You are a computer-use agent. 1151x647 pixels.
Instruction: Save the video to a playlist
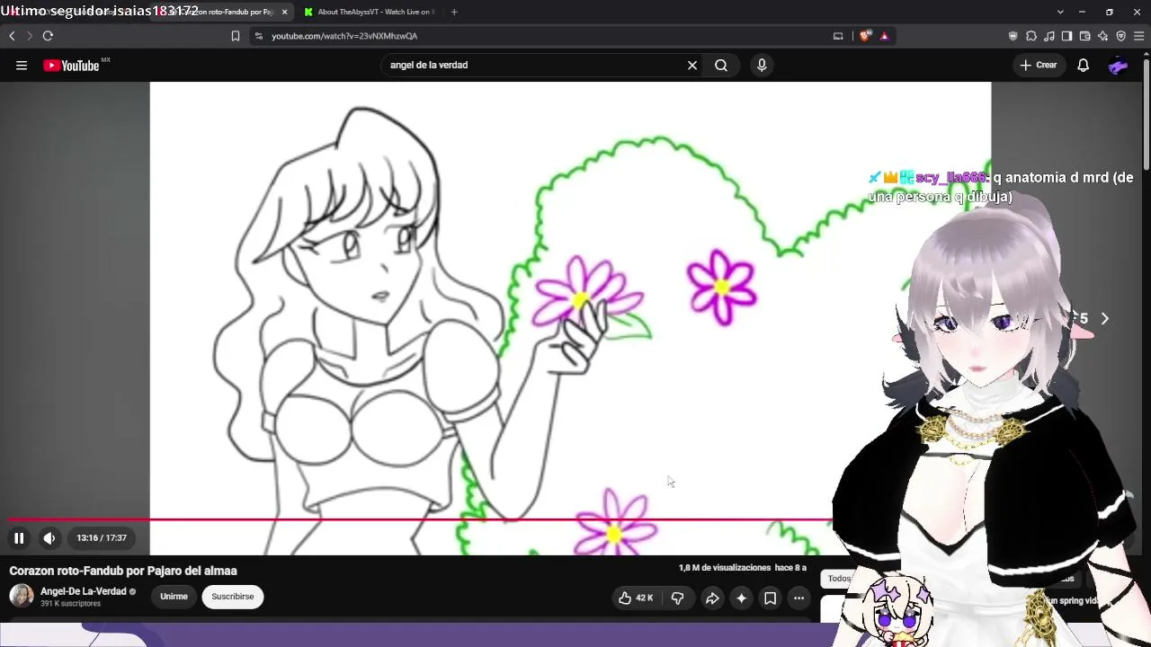[x=770, y=598]
